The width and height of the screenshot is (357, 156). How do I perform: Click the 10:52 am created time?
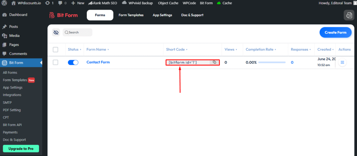(324, 65)
